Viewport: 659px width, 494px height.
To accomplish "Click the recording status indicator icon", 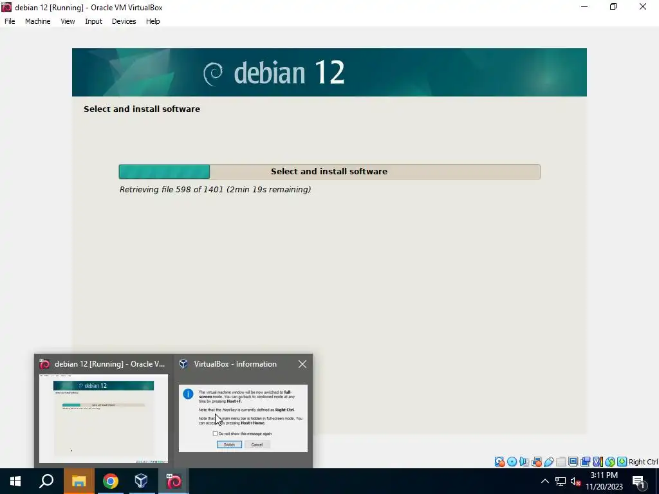I will pyautogui.click(x=585, y=462).
